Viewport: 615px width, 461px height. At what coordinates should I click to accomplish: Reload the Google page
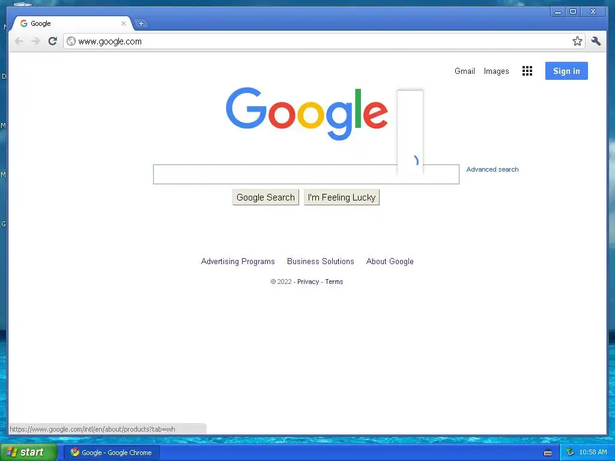53,41
